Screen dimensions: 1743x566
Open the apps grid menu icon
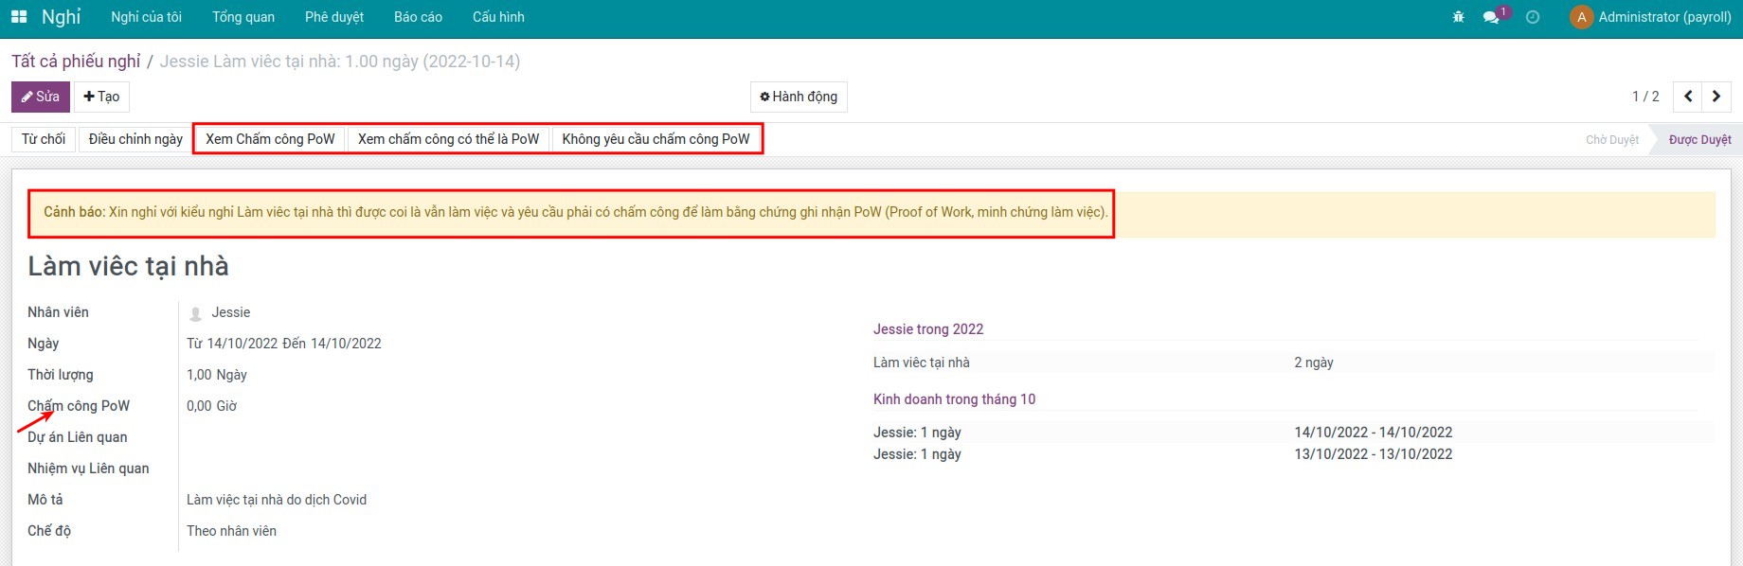pyautogui.click(x=19, y=17)
